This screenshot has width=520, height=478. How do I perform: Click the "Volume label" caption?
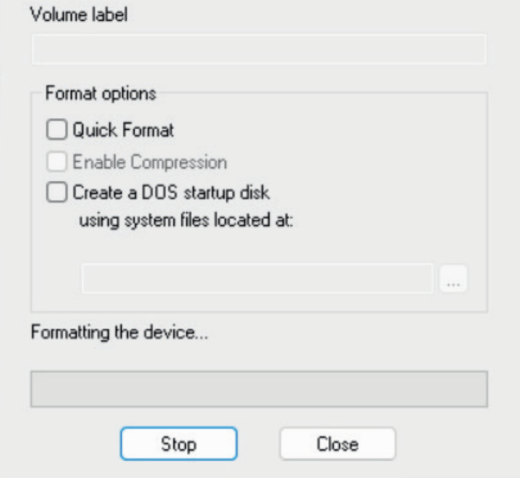pos(79,16)
